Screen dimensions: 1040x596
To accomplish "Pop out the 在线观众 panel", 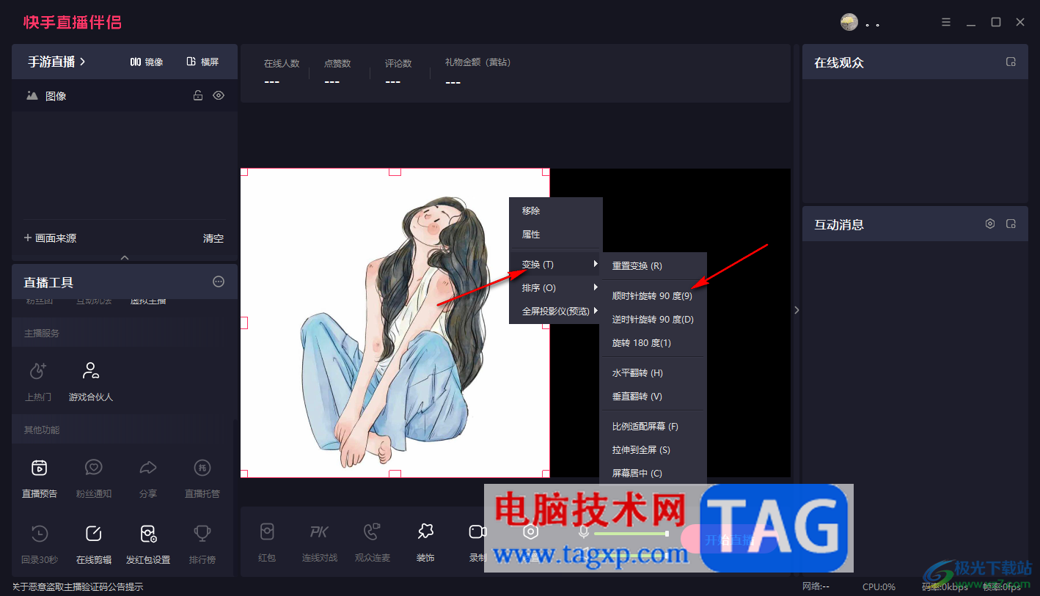I will pyautogui.click(x=1011, y=62).
